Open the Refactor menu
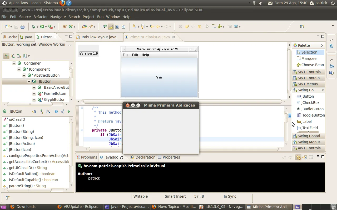Viewport: 337px width, 210px height. [40, 17]
